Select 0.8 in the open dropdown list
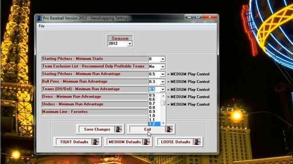This screenshot has width=293, height=164. pos(154,108)
